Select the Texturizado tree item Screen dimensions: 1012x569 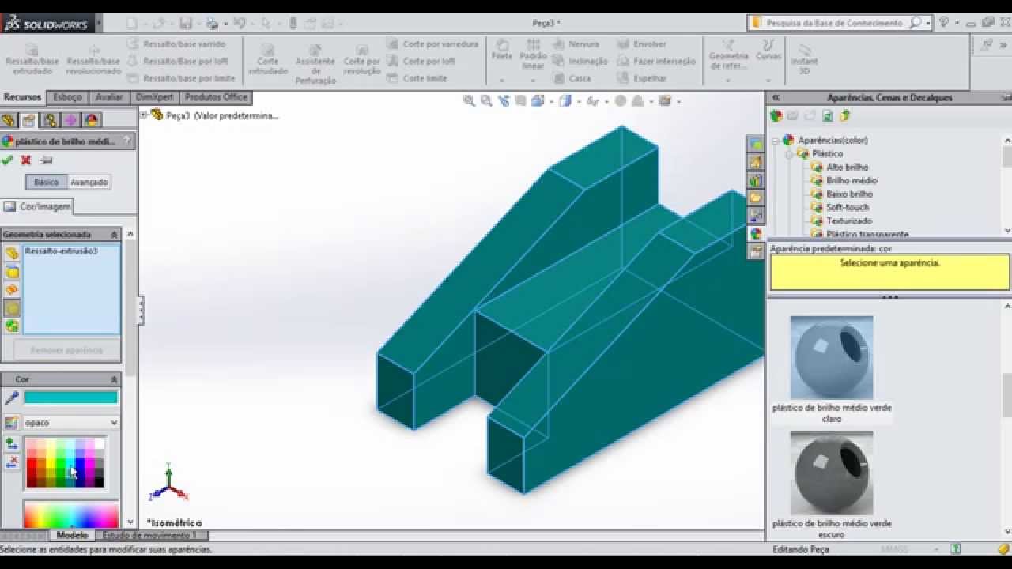[849, 221]
